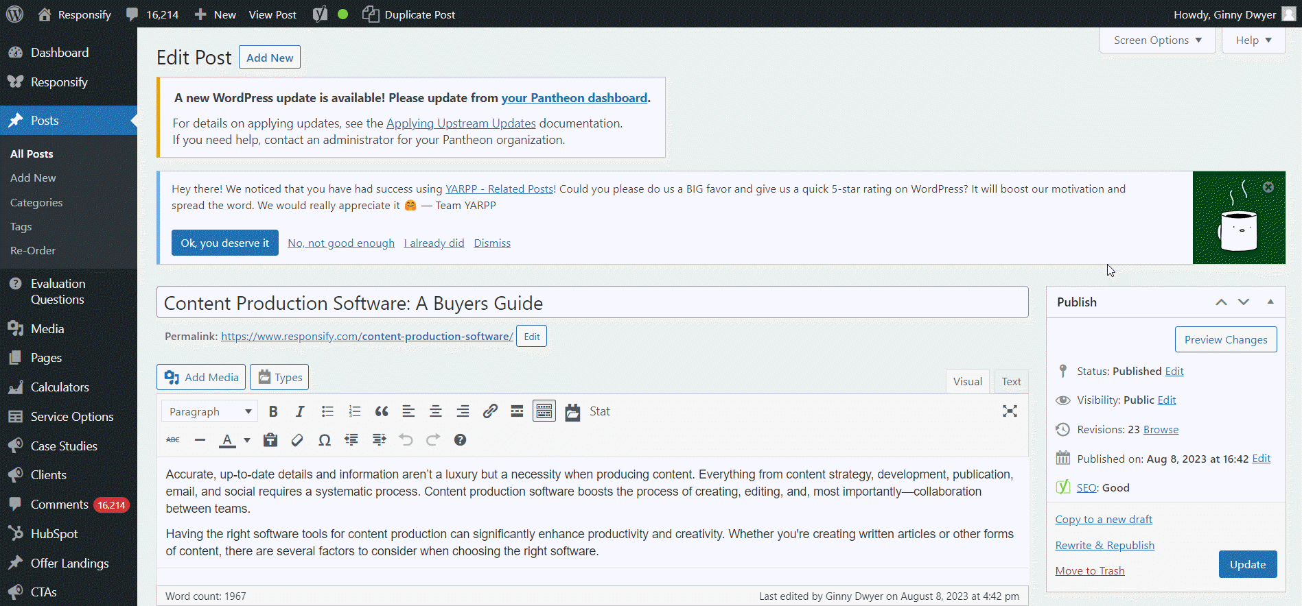Click the text color A button
Screen dimensions: 1302x606
point(227,440)
